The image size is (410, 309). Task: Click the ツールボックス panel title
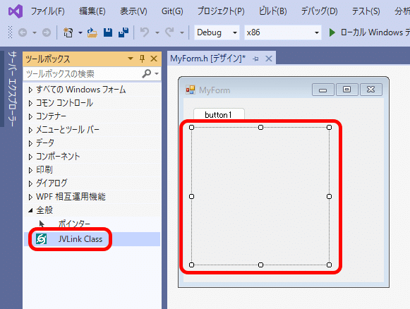(48, 59)
